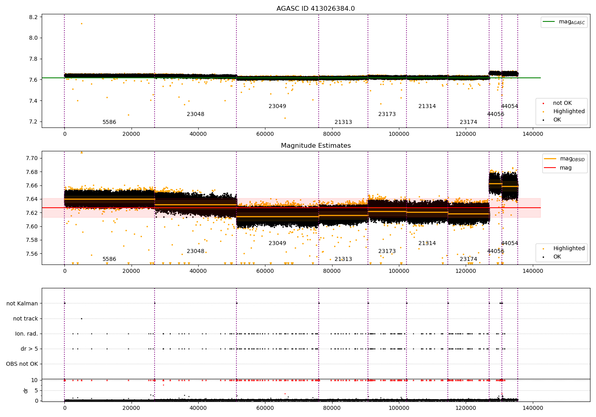Click the 7.4 y-axis tick label
Screen dimensions: 596x417
[33, 101]
